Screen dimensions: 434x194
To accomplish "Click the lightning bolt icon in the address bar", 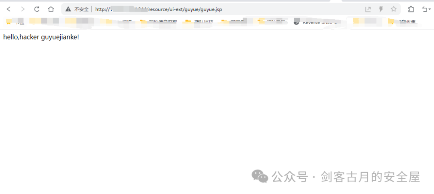I will tap(381, 9).
